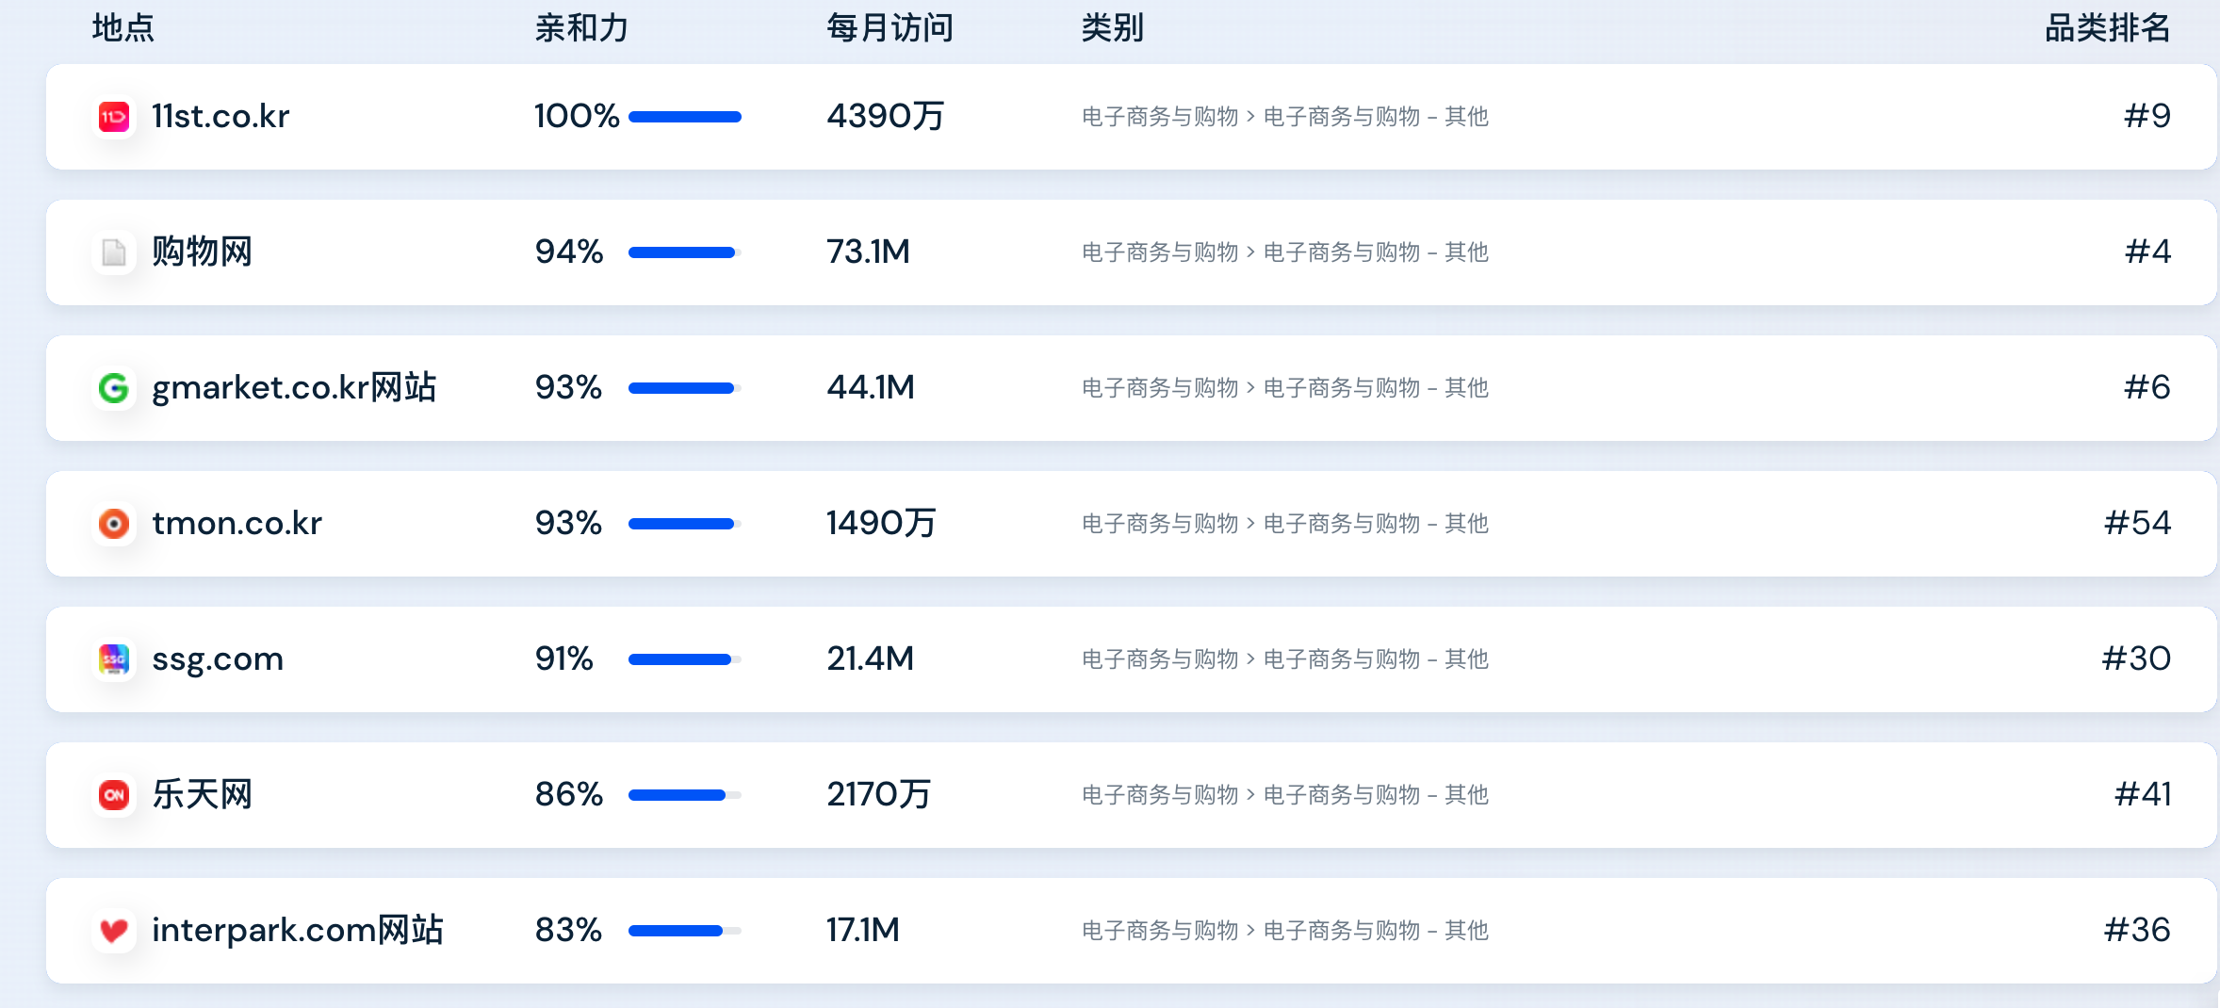Click the 乐天网 site name
Viewport: 2220px width, 1008px height.
point(203,794)
